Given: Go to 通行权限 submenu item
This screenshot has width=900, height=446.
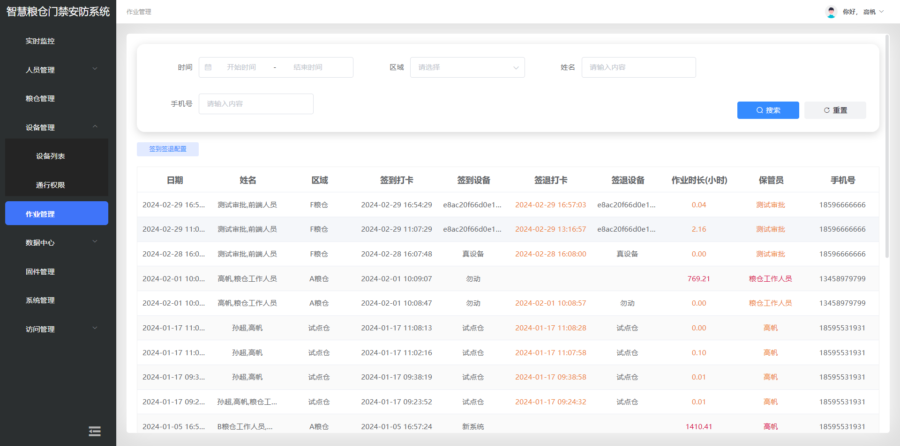Looking at the screenshot, I should pos(51,185).
